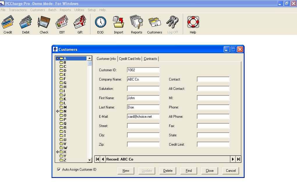297x182 pixels.
Task: Open the Help lifebuoy icon
Action: [193, 24]
